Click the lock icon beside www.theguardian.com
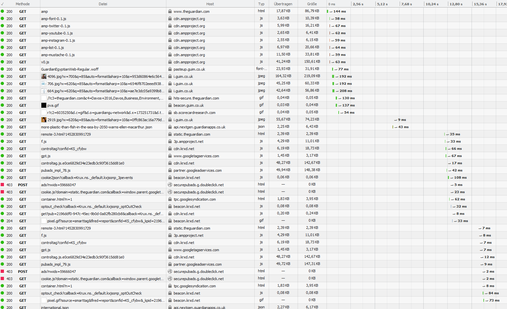This screenshot has width=507, height=309. click(x=170, y=11)
